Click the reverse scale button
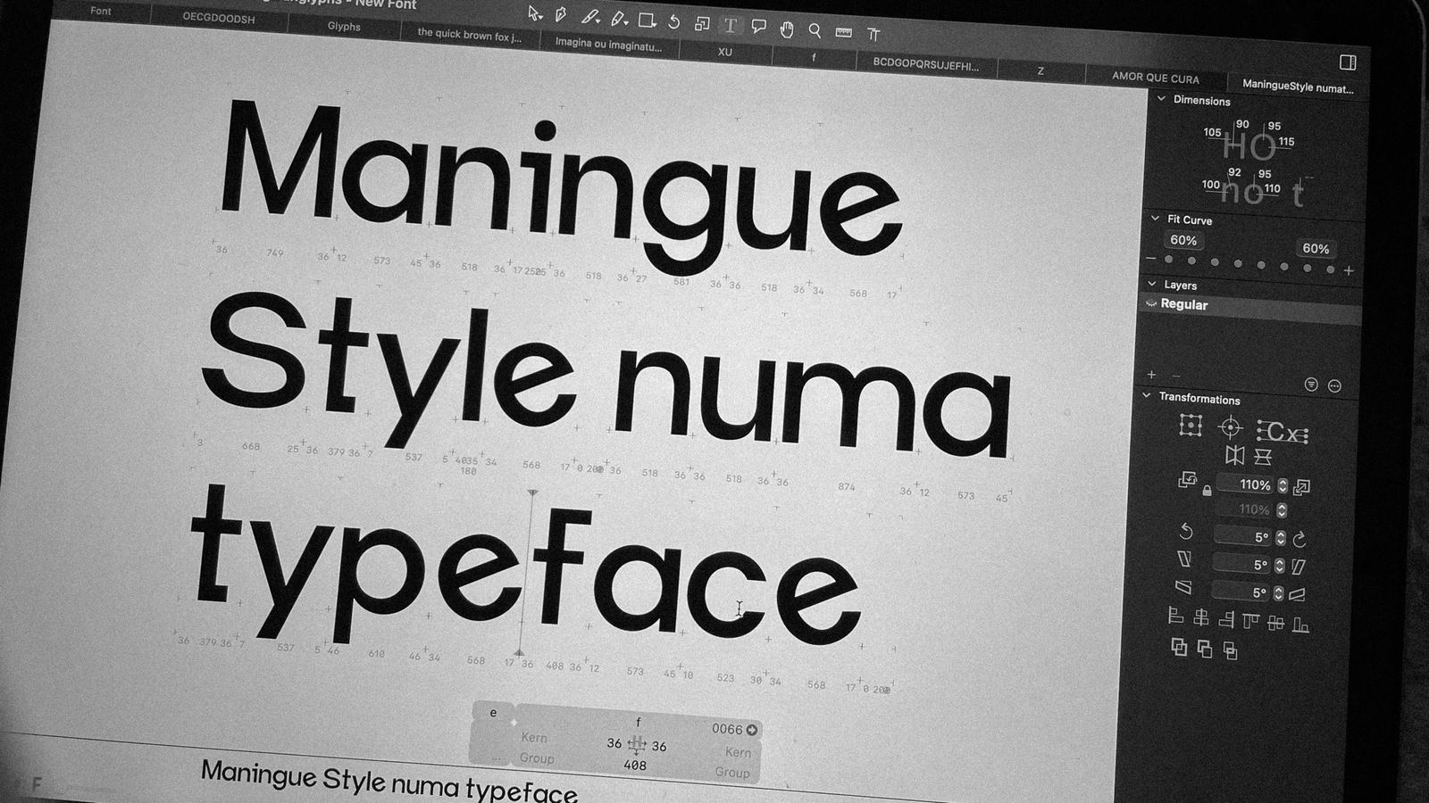1429x803 pixels. (1187, 480)
